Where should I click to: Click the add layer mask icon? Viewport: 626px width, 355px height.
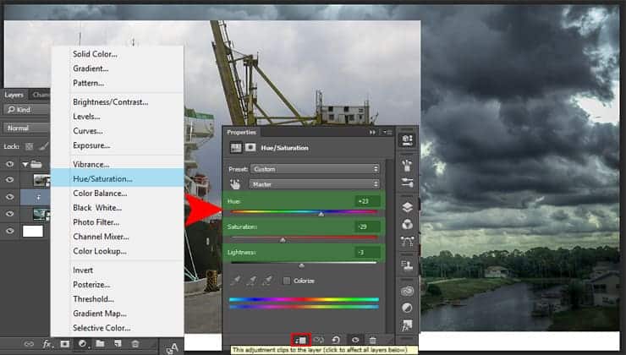pos(64,344)
